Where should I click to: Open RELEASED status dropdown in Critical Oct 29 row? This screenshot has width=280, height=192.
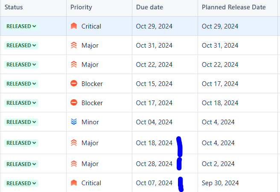click(x=21, y=26)
